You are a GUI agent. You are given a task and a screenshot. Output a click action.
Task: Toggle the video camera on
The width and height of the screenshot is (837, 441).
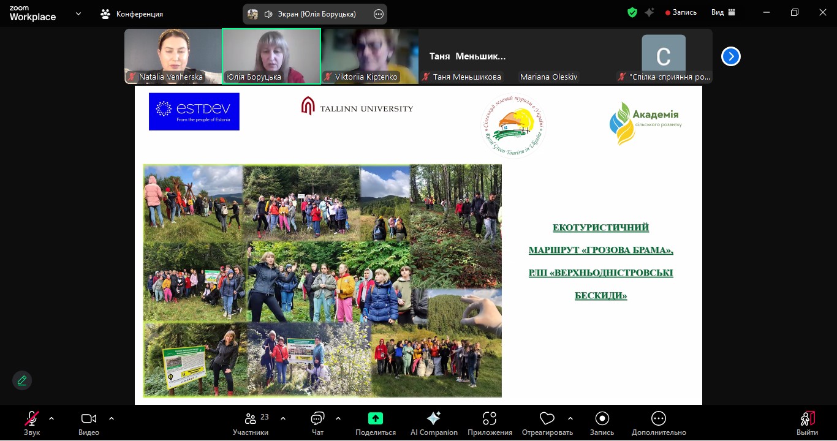[x=89, y=423]
